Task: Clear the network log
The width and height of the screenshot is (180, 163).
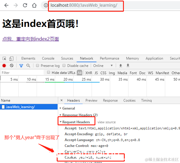Action: click(x=12, y=65)
